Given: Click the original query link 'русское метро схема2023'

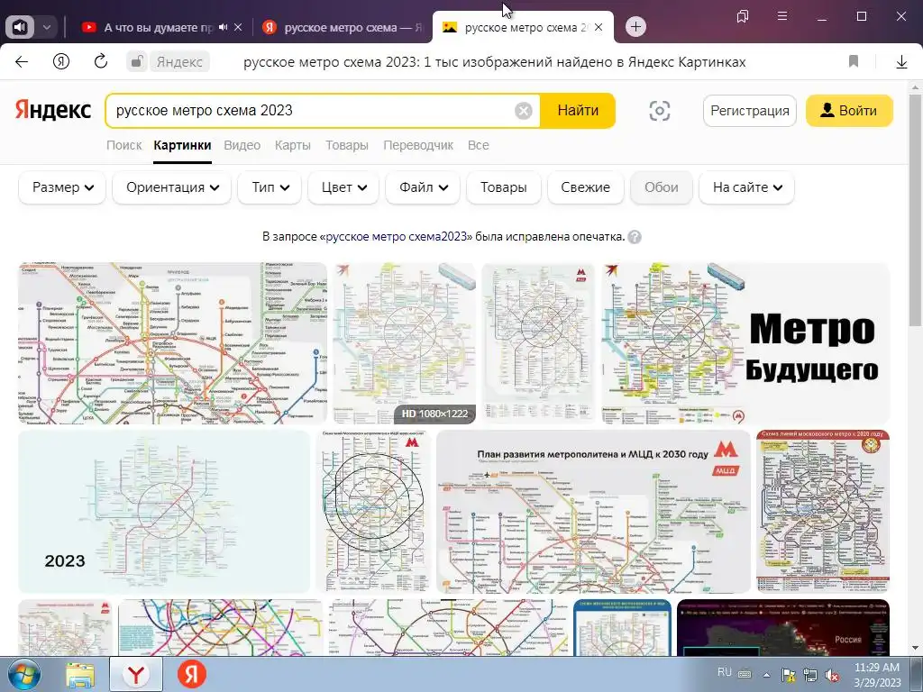Looking at the screenshot, I should pos(397,237).
